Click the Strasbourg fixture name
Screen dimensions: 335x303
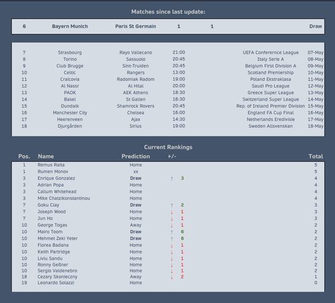pos(70,53)
